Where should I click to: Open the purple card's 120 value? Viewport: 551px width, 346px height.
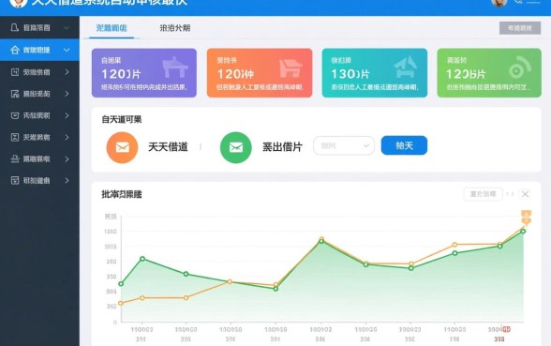121,74
